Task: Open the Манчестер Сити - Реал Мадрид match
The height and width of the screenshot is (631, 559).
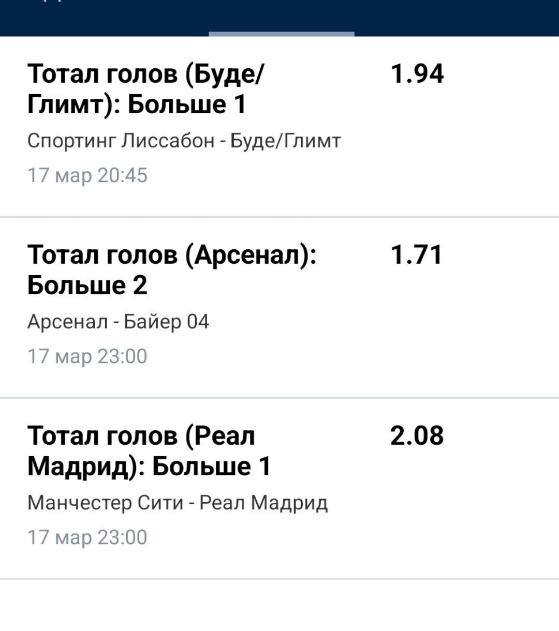Action: tap(178, 503)
